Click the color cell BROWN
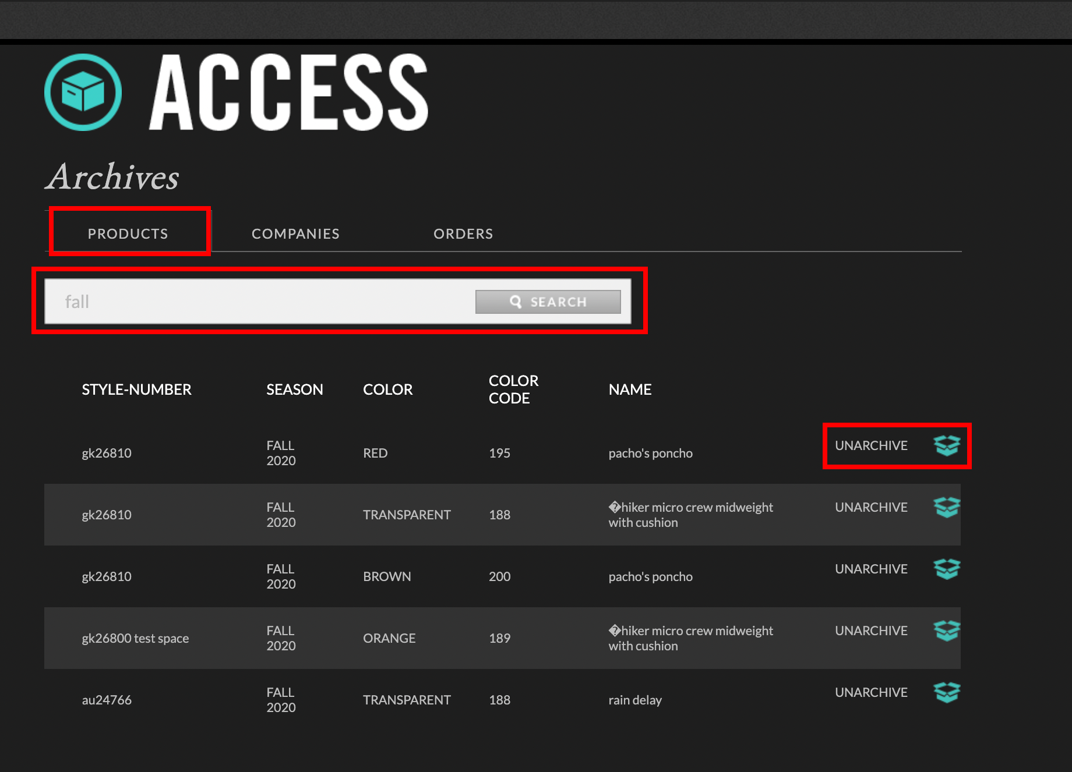The width and height of the screenshot is (1072, 772). pyautogui.click(x=387, y=576)
